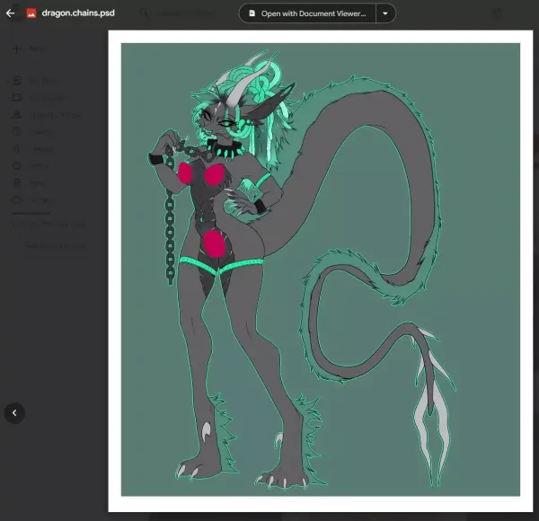Image resolution: width=539 pixels, height=521 pixels.
Task: Click the red image file-type icon
Action: point(31,13)
